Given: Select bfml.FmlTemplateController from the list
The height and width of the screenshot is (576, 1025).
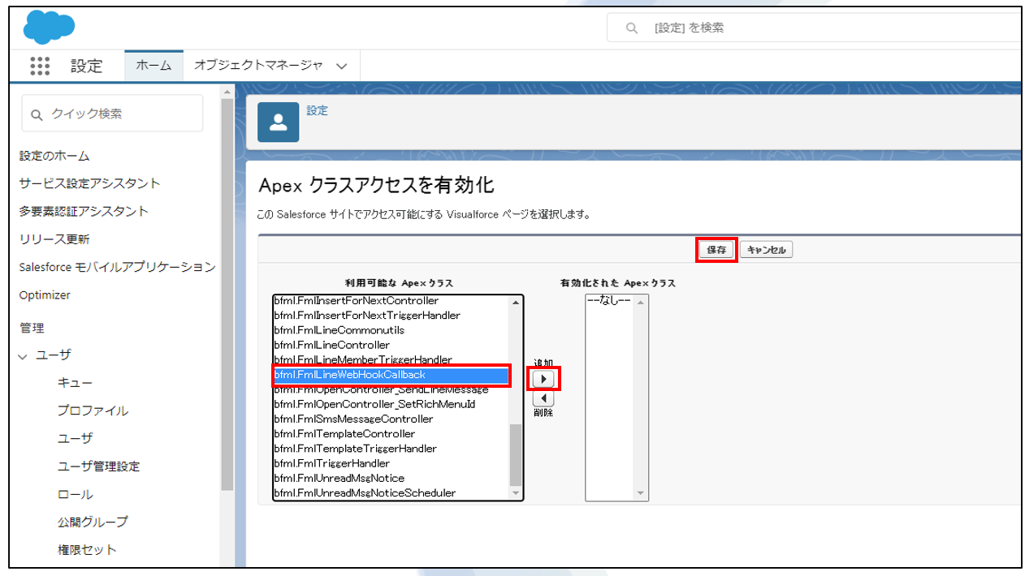Looking at the screenshot, I should click(344, 434).
